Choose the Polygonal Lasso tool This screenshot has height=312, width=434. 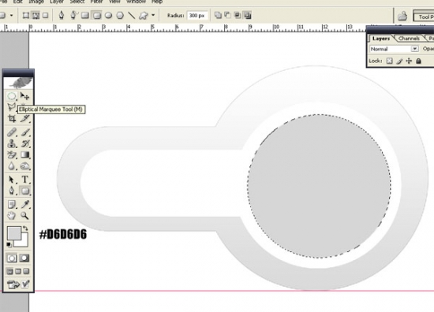[12, 107]
